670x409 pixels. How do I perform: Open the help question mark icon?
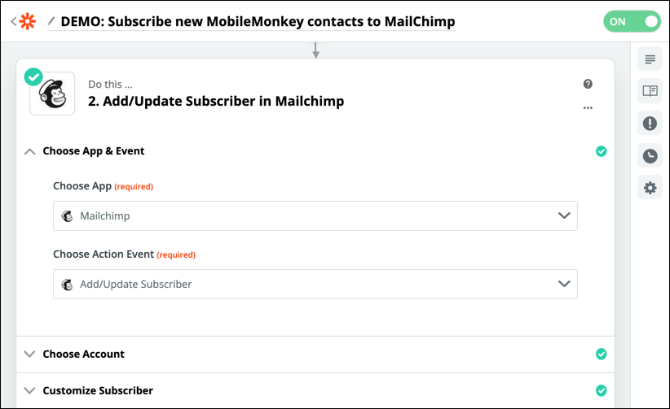[x=588, y=84]
